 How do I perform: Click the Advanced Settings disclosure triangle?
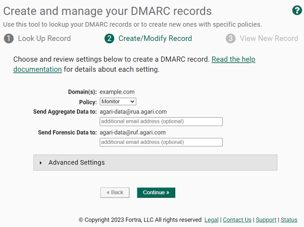(41, 163)
